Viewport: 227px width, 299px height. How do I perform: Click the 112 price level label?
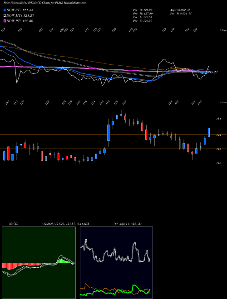pyautogui.click(x=218, y=163)
